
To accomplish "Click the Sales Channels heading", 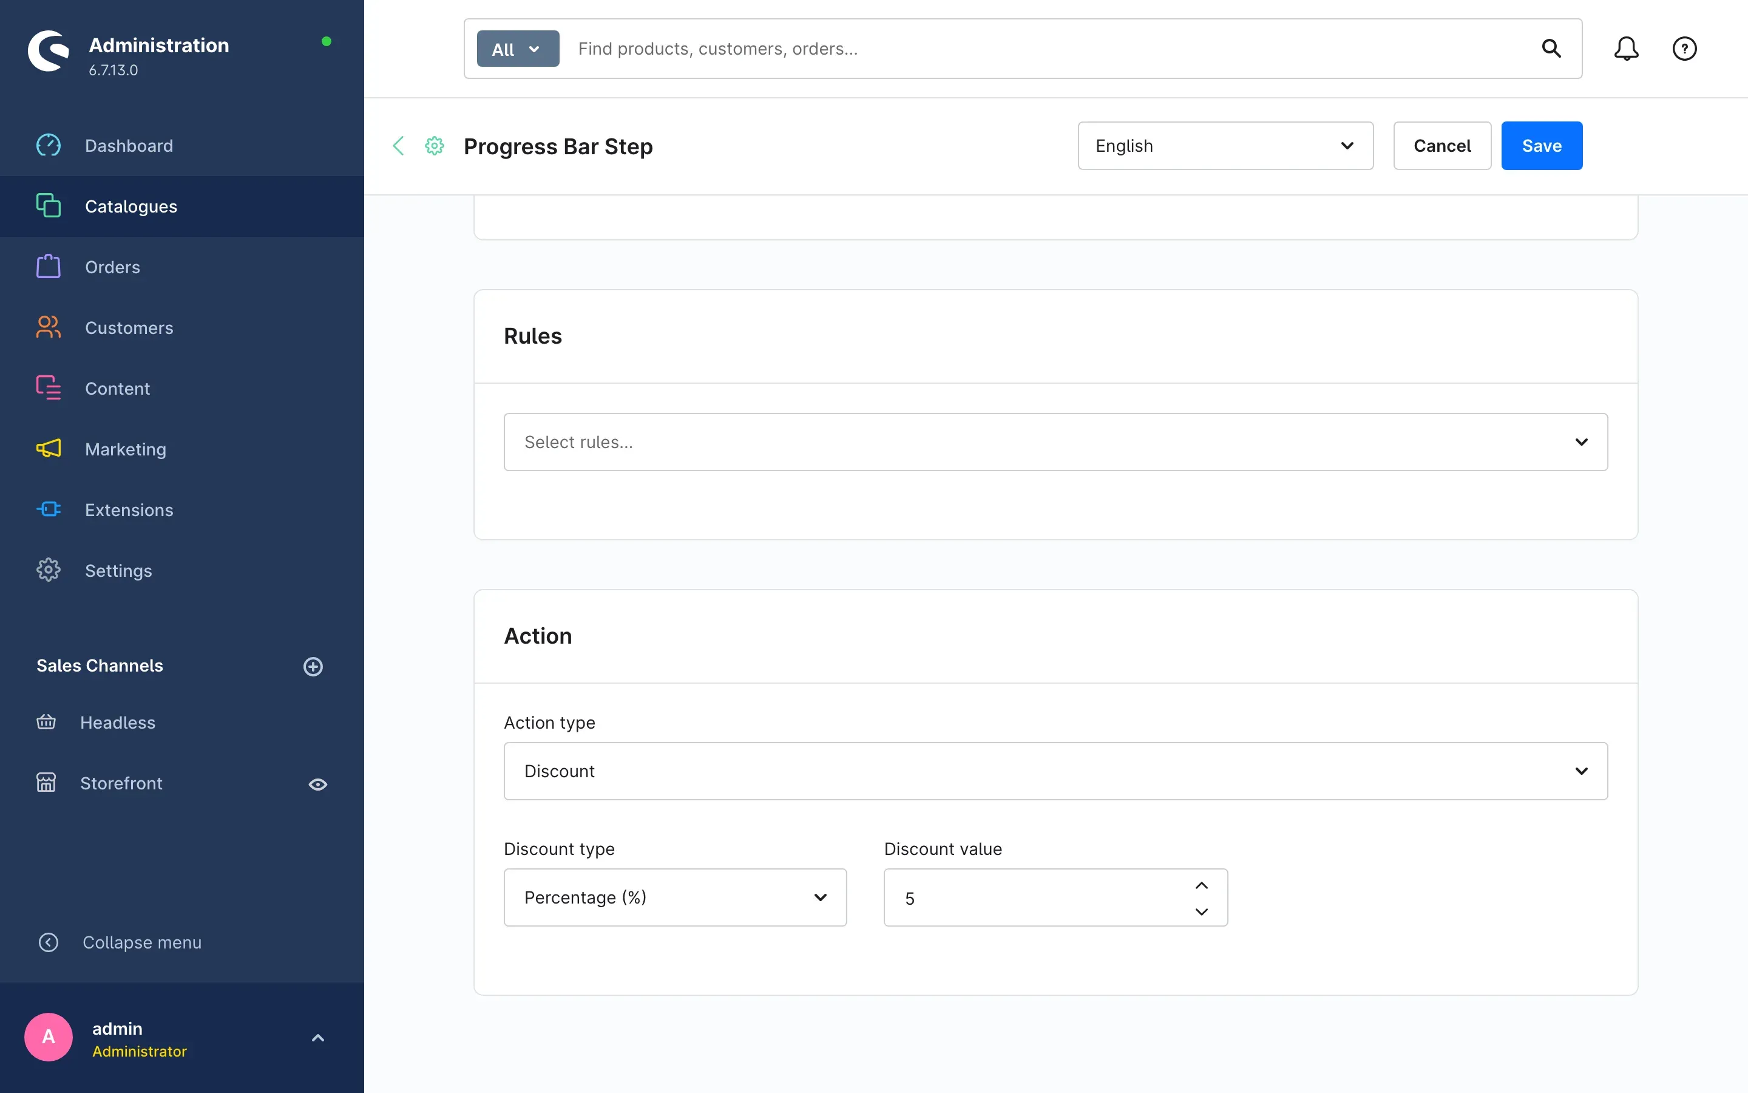I will coord(100,666).
